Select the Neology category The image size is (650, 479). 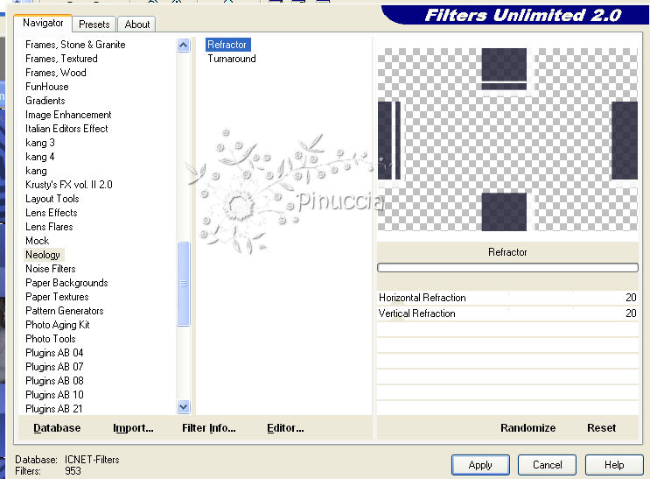pyautogui.click(x=43, y=255)
